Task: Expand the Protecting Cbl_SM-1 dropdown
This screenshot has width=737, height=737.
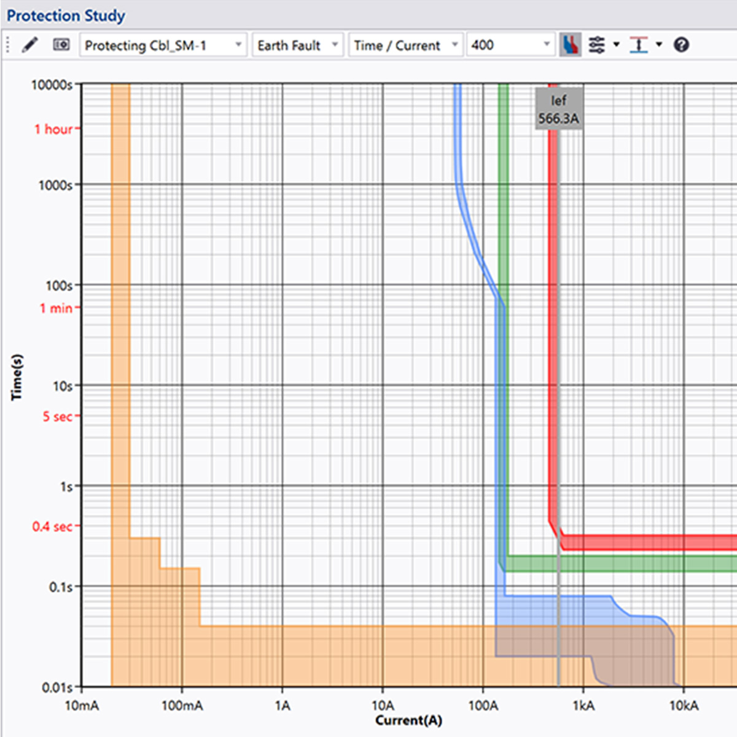Action: 238,45
